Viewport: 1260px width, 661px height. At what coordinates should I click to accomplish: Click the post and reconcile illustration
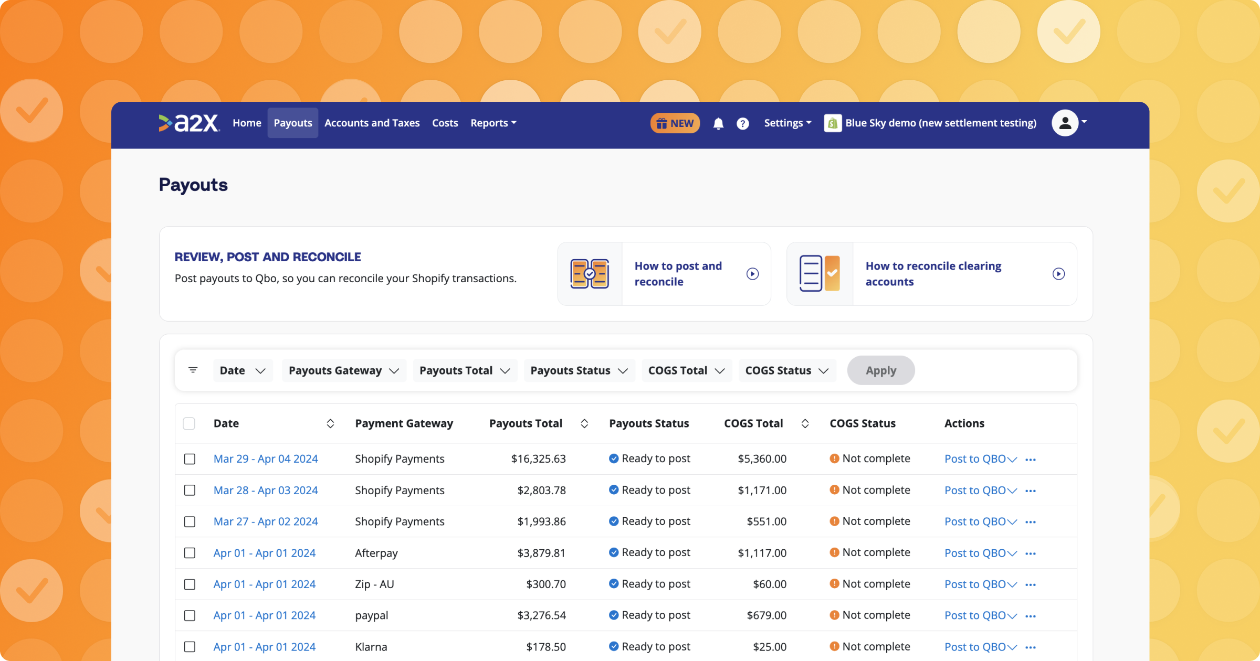[590, 274]
